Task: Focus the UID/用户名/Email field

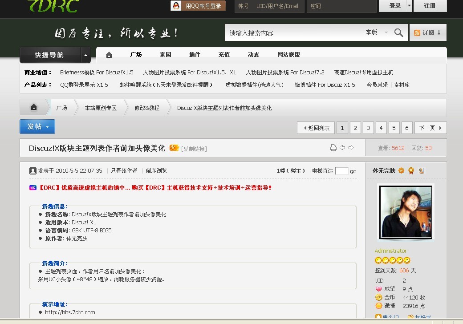Action: point(277,6)
